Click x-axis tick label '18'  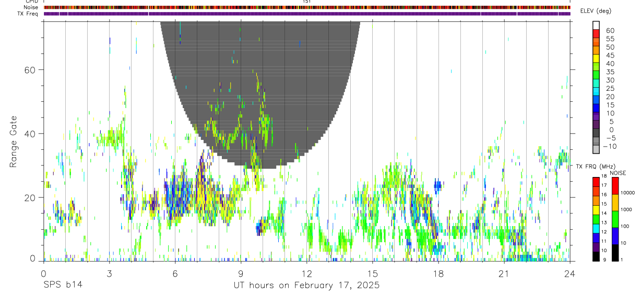coord(438,274)
